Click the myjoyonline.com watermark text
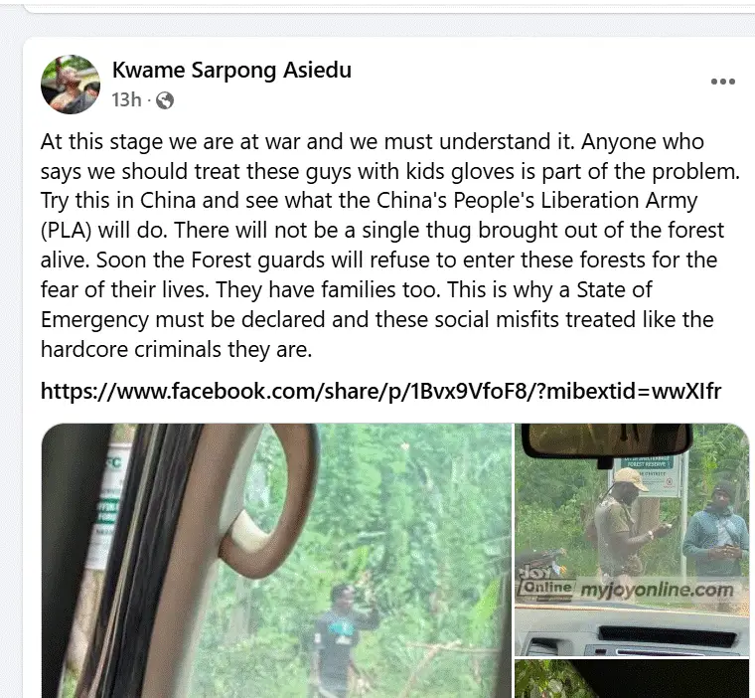Image resolution: width=755 pixels, height=698 pixels. coord(657,590)
